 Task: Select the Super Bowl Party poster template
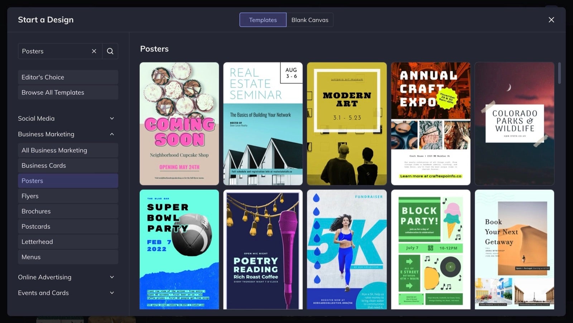pos(179,250)
